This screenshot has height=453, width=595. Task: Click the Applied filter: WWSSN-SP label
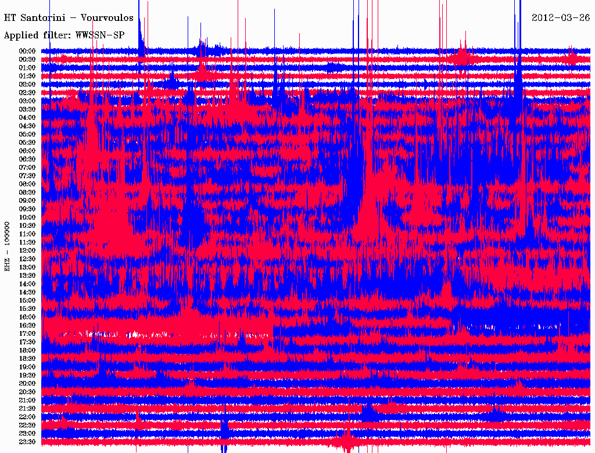64,35
